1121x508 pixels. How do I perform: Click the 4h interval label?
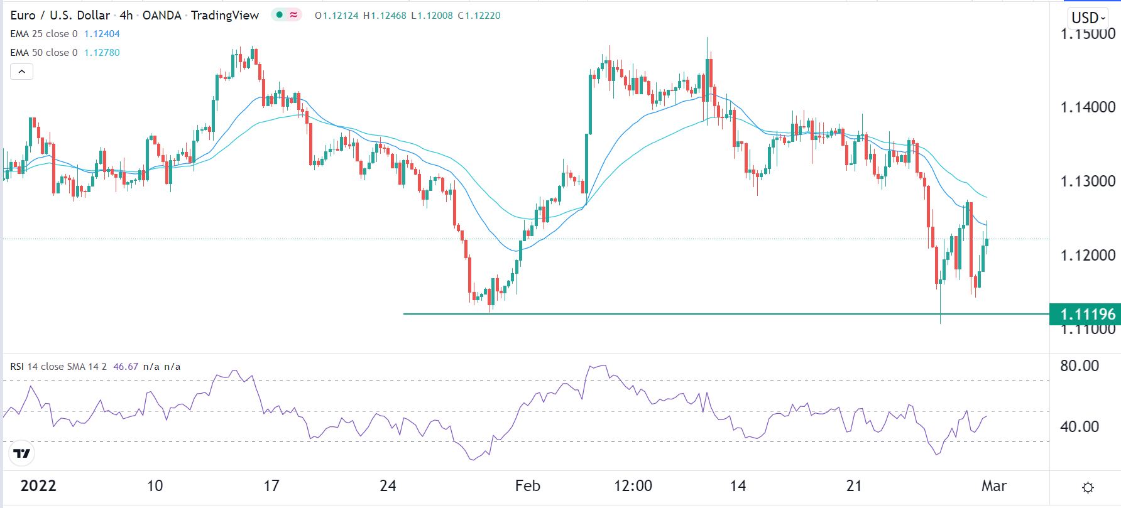(x=126, y=15)
